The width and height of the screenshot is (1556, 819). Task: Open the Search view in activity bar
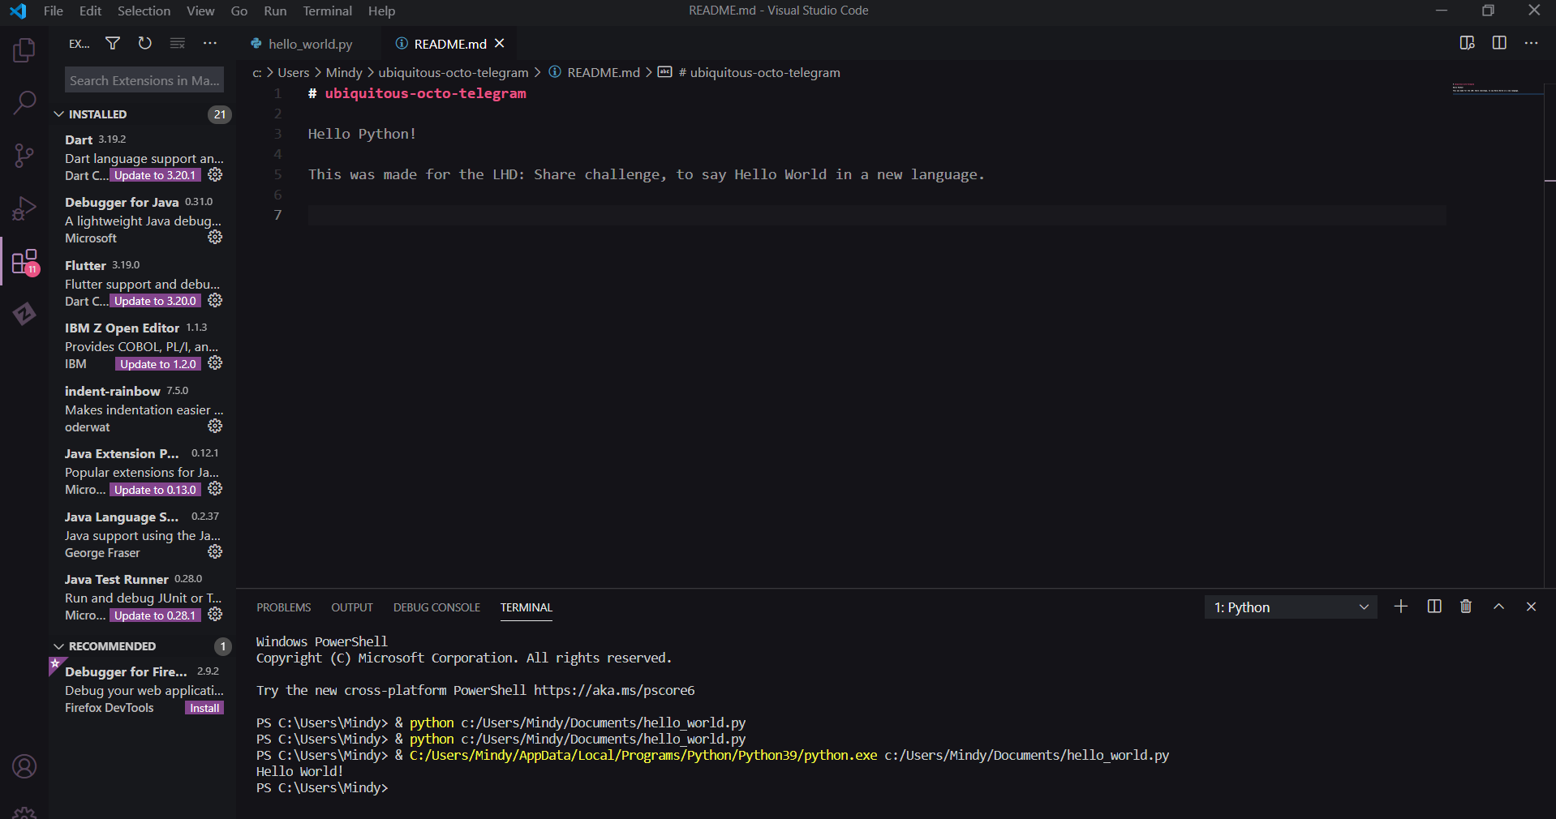[x=24, y=102]
